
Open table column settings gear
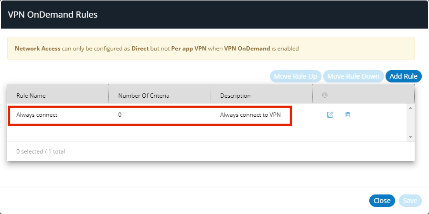(x=325, y=95)
